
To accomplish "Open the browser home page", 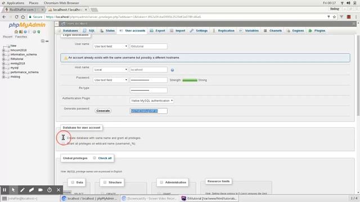I will coord(23,17).
